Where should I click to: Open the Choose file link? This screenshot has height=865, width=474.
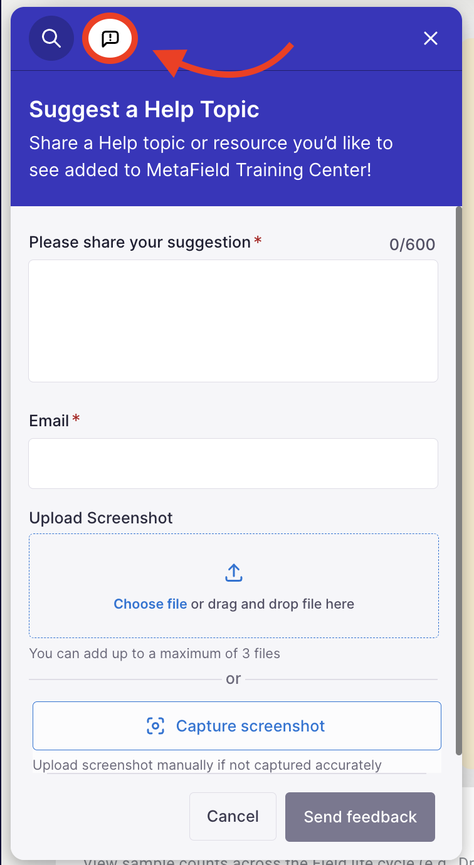tap(150, 604)
